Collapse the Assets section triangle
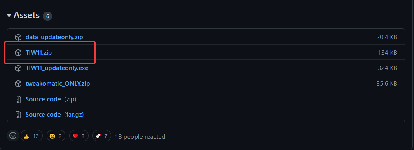Viewport: 414px width, 150px height. click(x=9, y=16)
